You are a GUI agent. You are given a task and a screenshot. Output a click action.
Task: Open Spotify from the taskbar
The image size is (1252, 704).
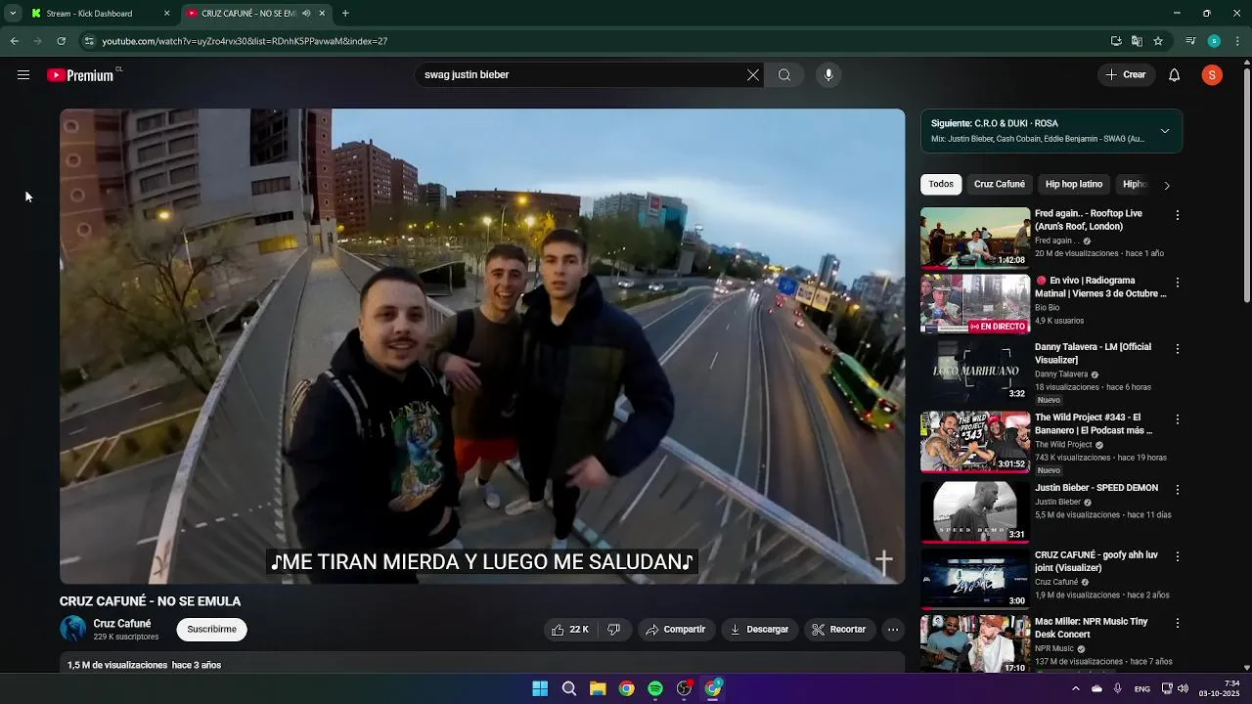click(655, 688)
